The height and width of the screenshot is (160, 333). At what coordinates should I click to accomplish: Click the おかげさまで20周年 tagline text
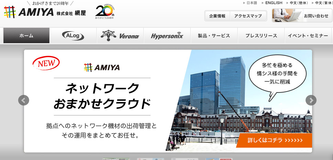coord(50,3)
